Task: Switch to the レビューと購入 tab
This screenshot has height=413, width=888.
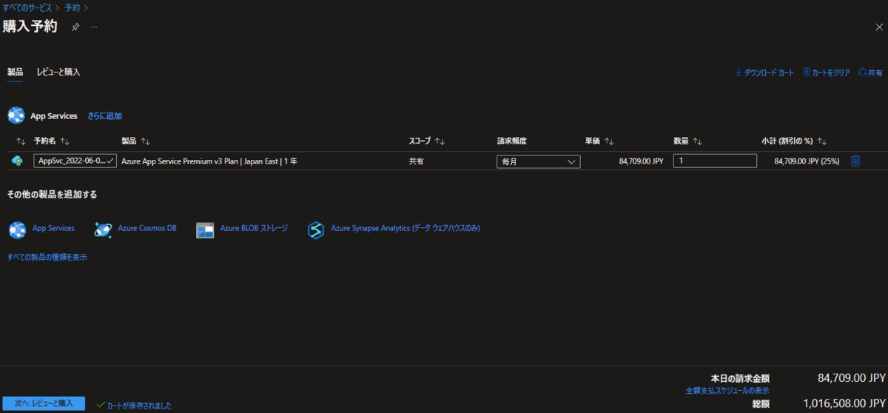Action: (58, 72)
